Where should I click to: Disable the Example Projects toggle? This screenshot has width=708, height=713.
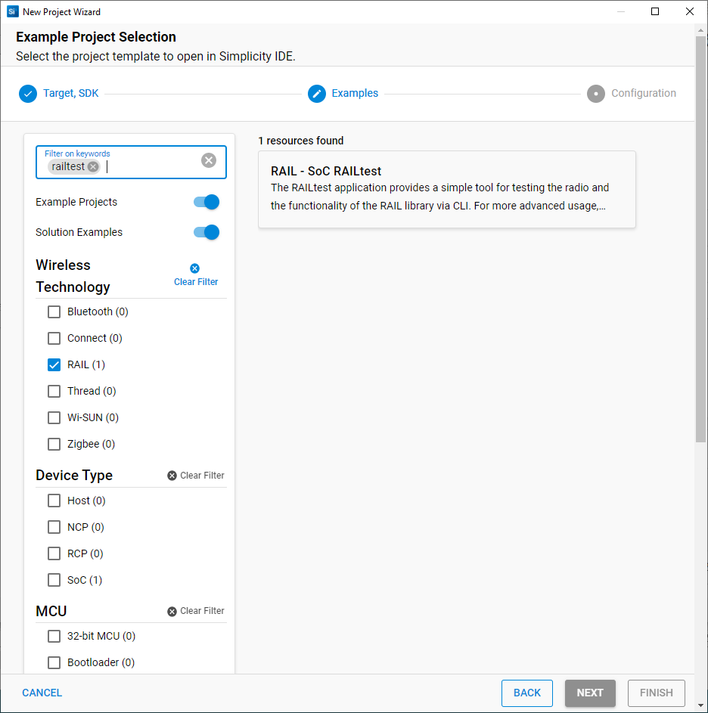[x=206, y=202]
